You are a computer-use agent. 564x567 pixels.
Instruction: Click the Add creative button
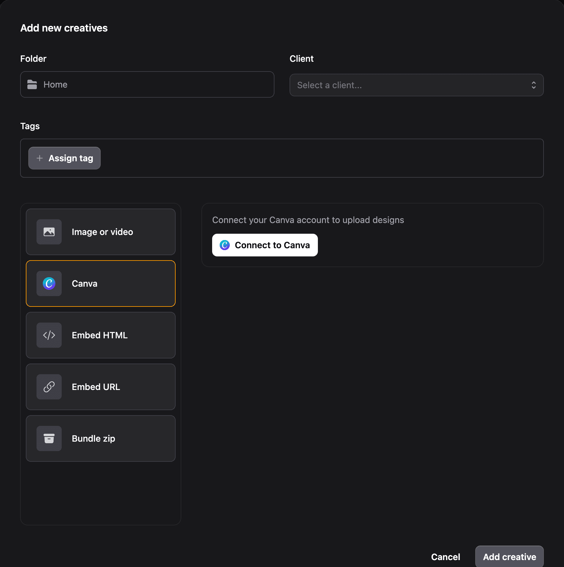pos(510,557)
